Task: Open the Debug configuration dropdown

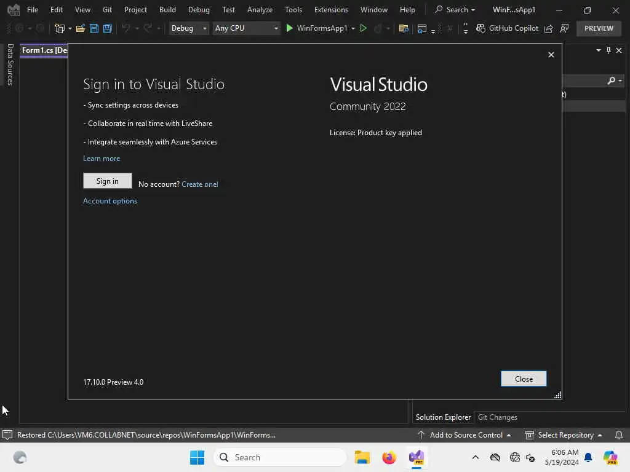Action: pos(188,28)
